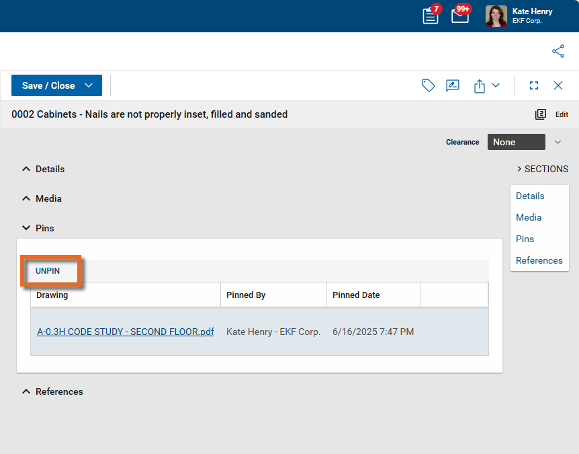Image resolution: width=579 pixels, height=454 pixels.
Task: Click the UNPIN button
Action: pyautogui.click(x=48, y=270)
